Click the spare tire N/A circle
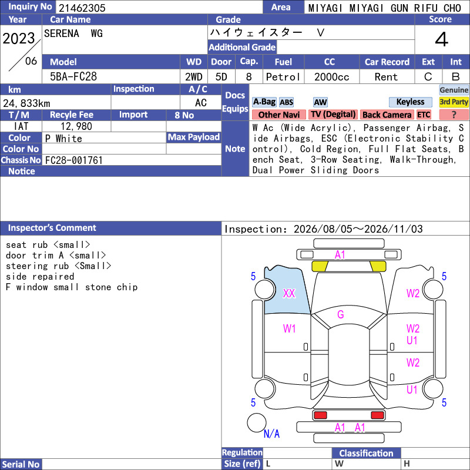 tap(257, 422)
